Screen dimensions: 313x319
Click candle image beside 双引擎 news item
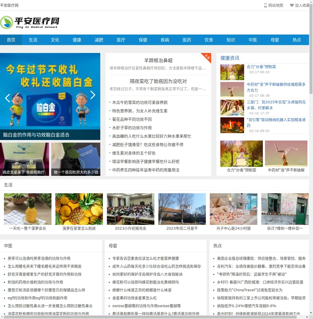(x=232, y=125)
